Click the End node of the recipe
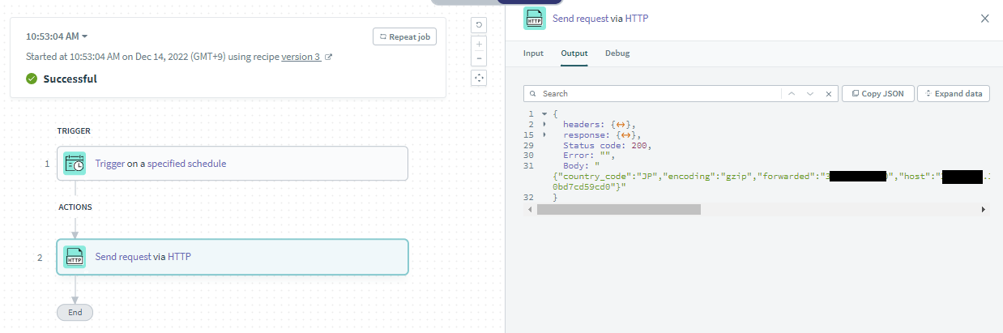Screen dimensions: 1003x333 [75, 312]
